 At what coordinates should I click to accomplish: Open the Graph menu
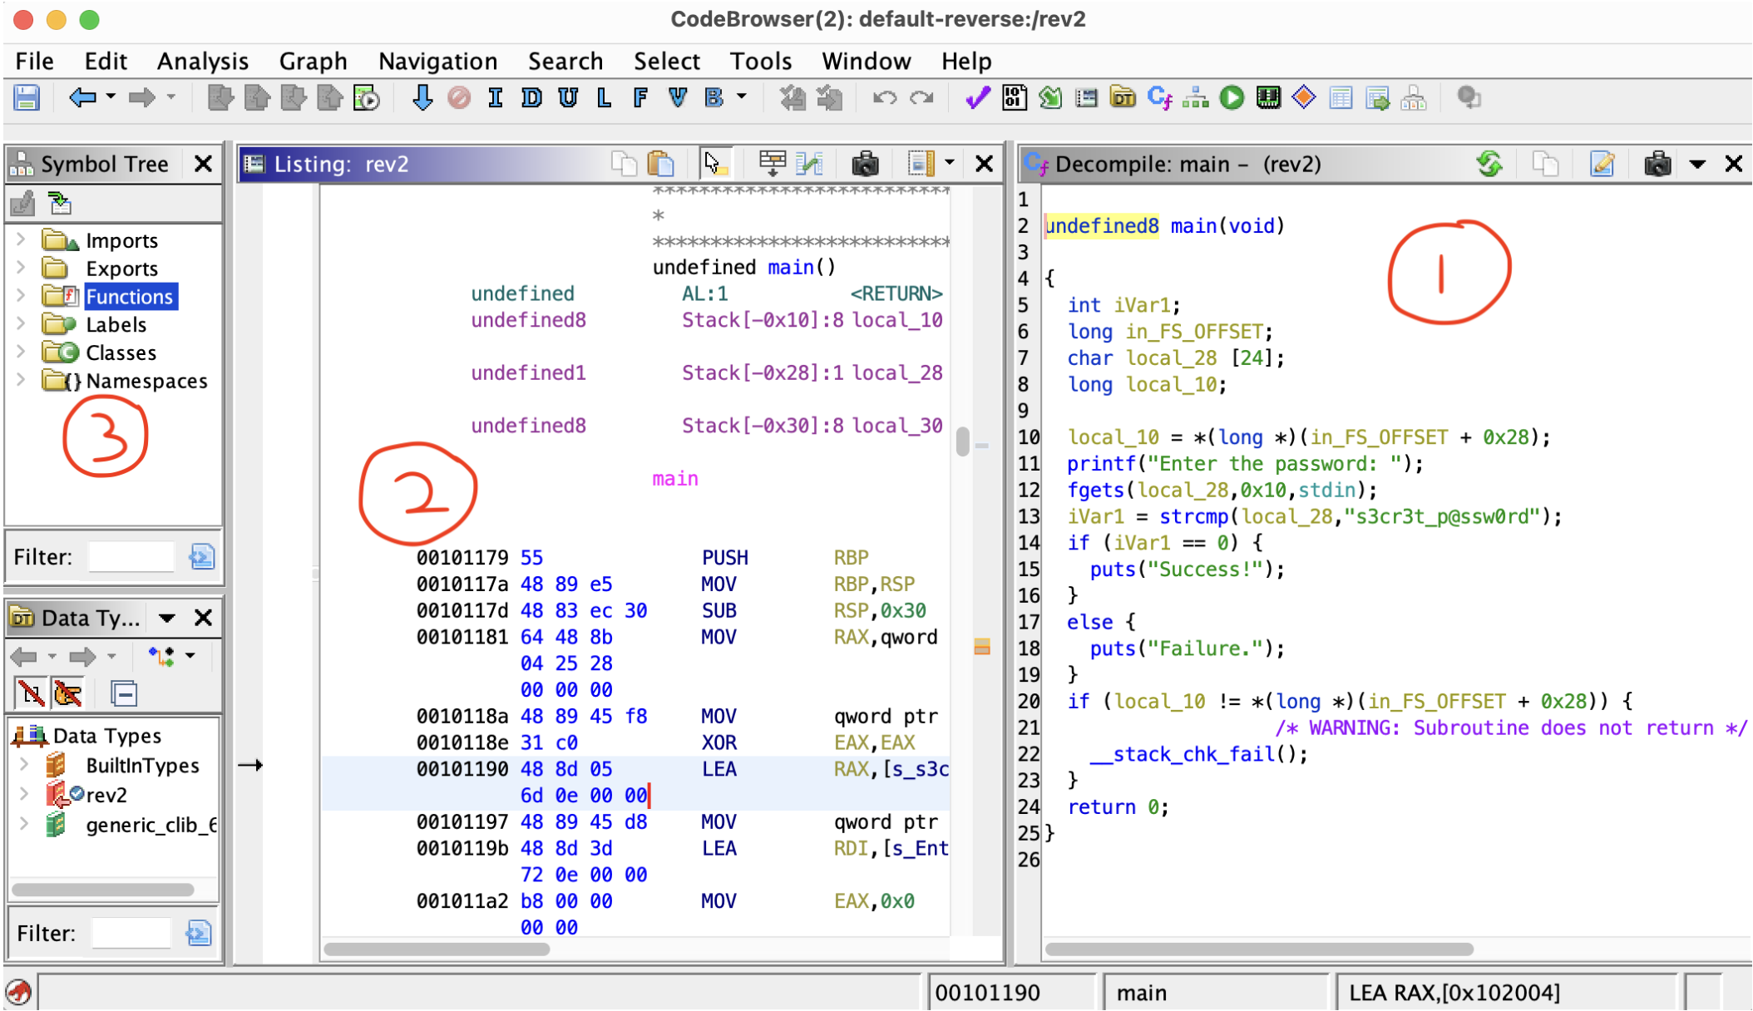coord(313,61)
